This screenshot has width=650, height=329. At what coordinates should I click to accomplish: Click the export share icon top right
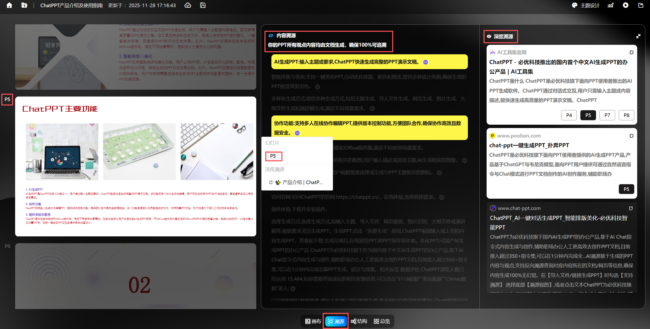[641, 5]
